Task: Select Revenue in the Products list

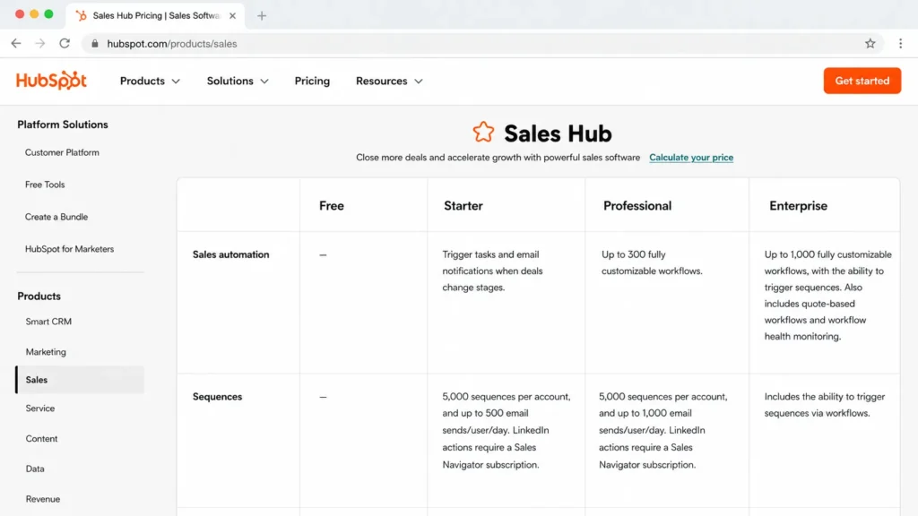Action: [43, 499]
